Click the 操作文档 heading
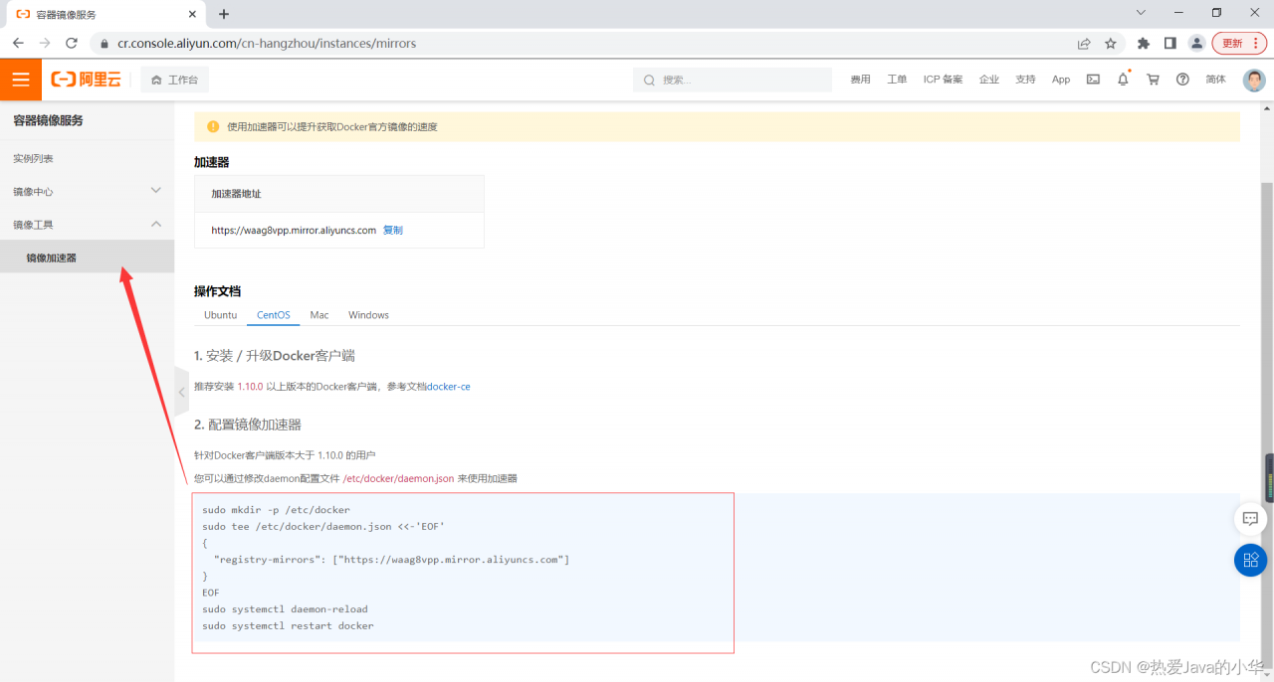Viewport: 1274px width, 682px height. pos(217,291)
